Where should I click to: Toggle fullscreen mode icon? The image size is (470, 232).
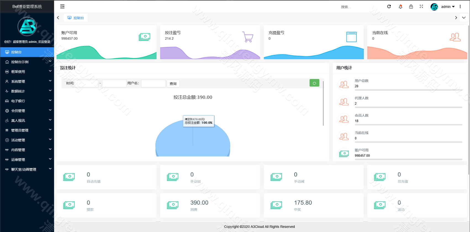pyautogui.click(x=421, y=7)
